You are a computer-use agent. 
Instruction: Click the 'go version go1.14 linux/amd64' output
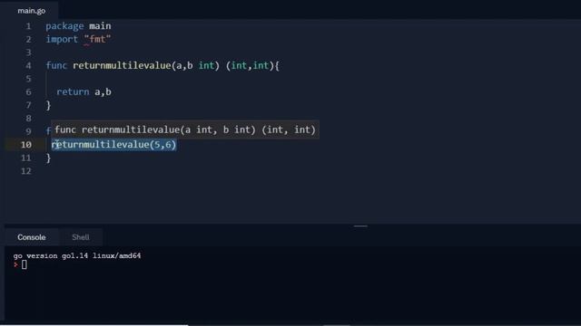(77, 255)
